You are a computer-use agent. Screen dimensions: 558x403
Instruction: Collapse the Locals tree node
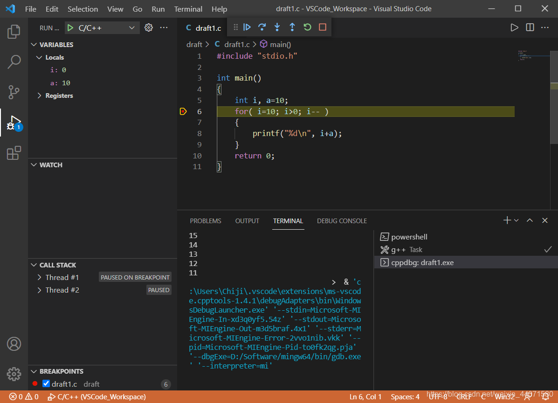coord(39,57)
